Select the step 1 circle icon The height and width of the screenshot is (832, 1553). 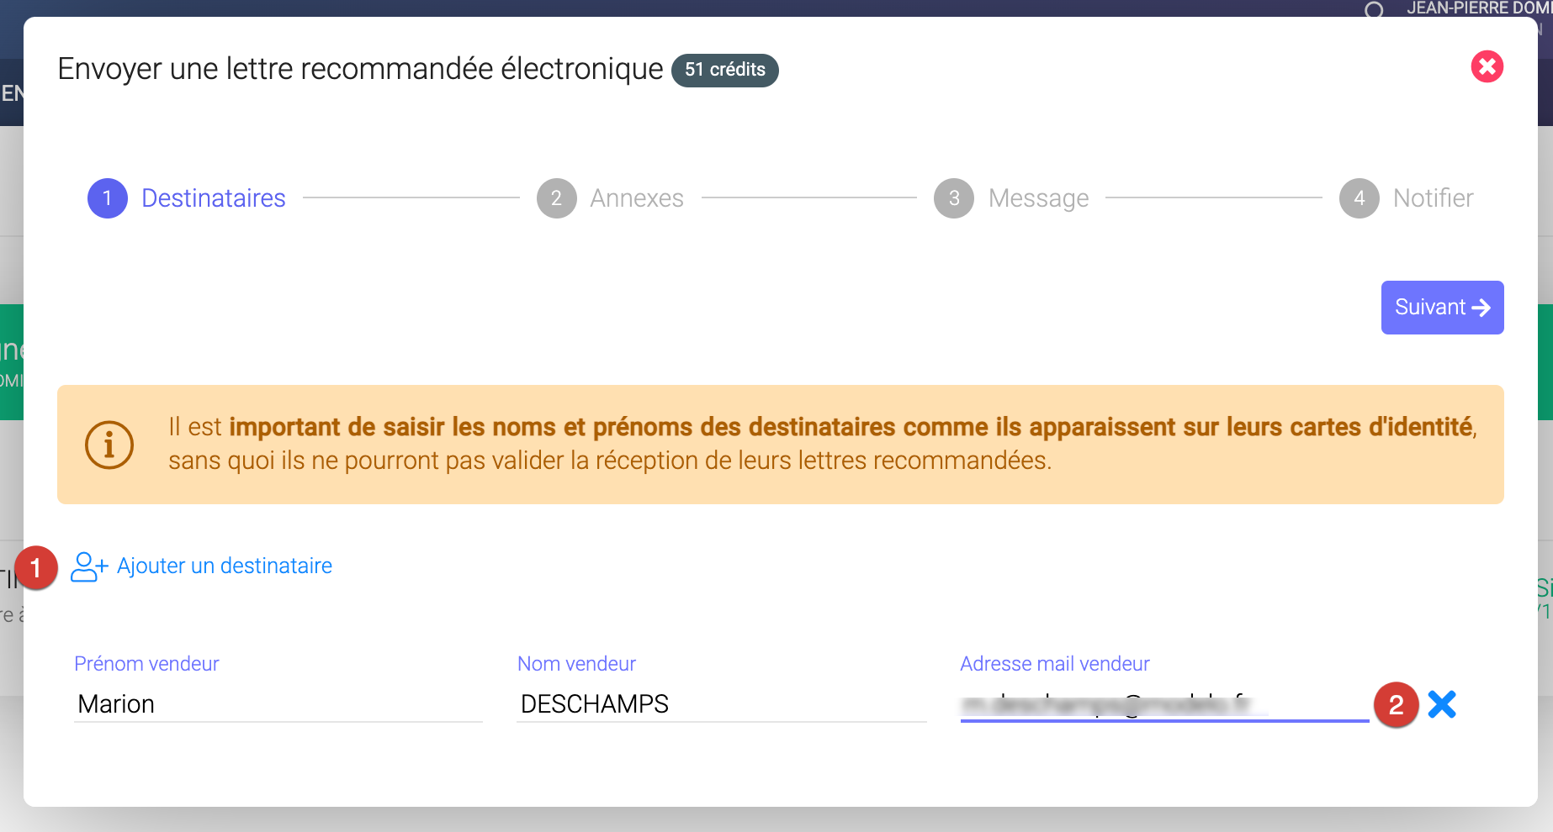[x=108, y=198]
